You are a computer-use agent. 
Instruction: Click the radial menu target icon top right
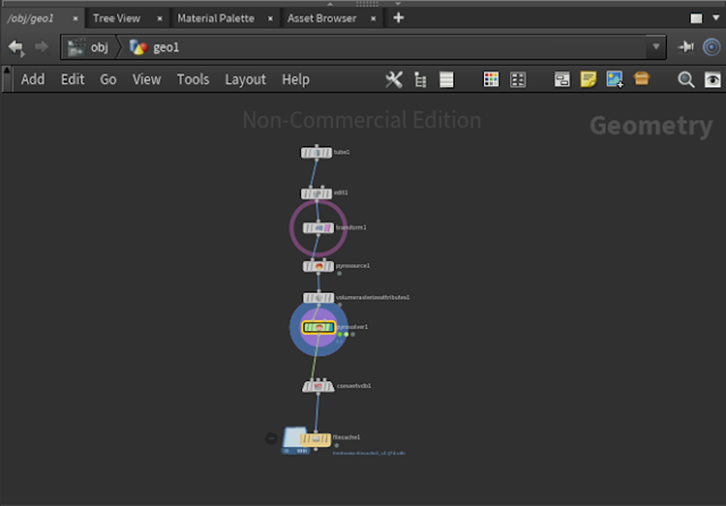711,47
